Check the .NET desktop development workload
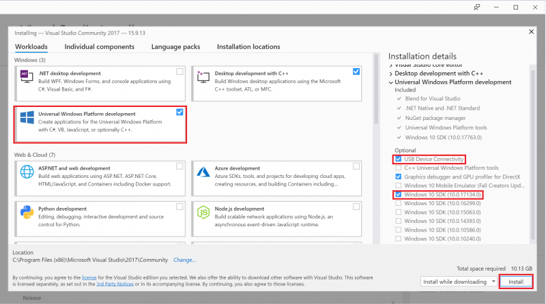 (x=179, y=72)
